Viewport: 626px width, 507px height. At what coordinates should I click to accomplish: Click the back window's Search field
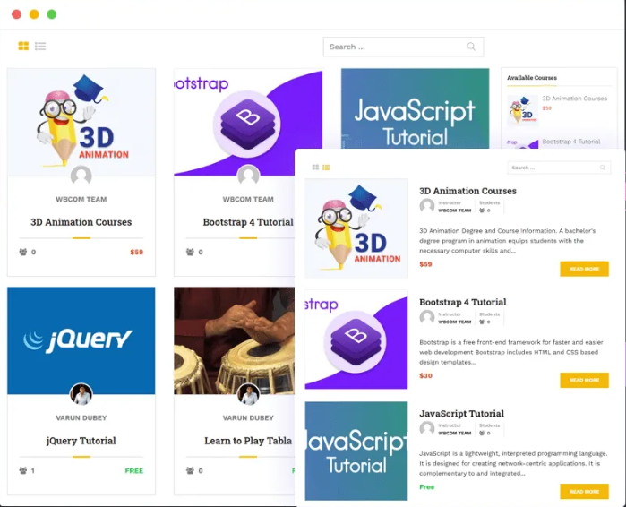[x=403, y=47]
